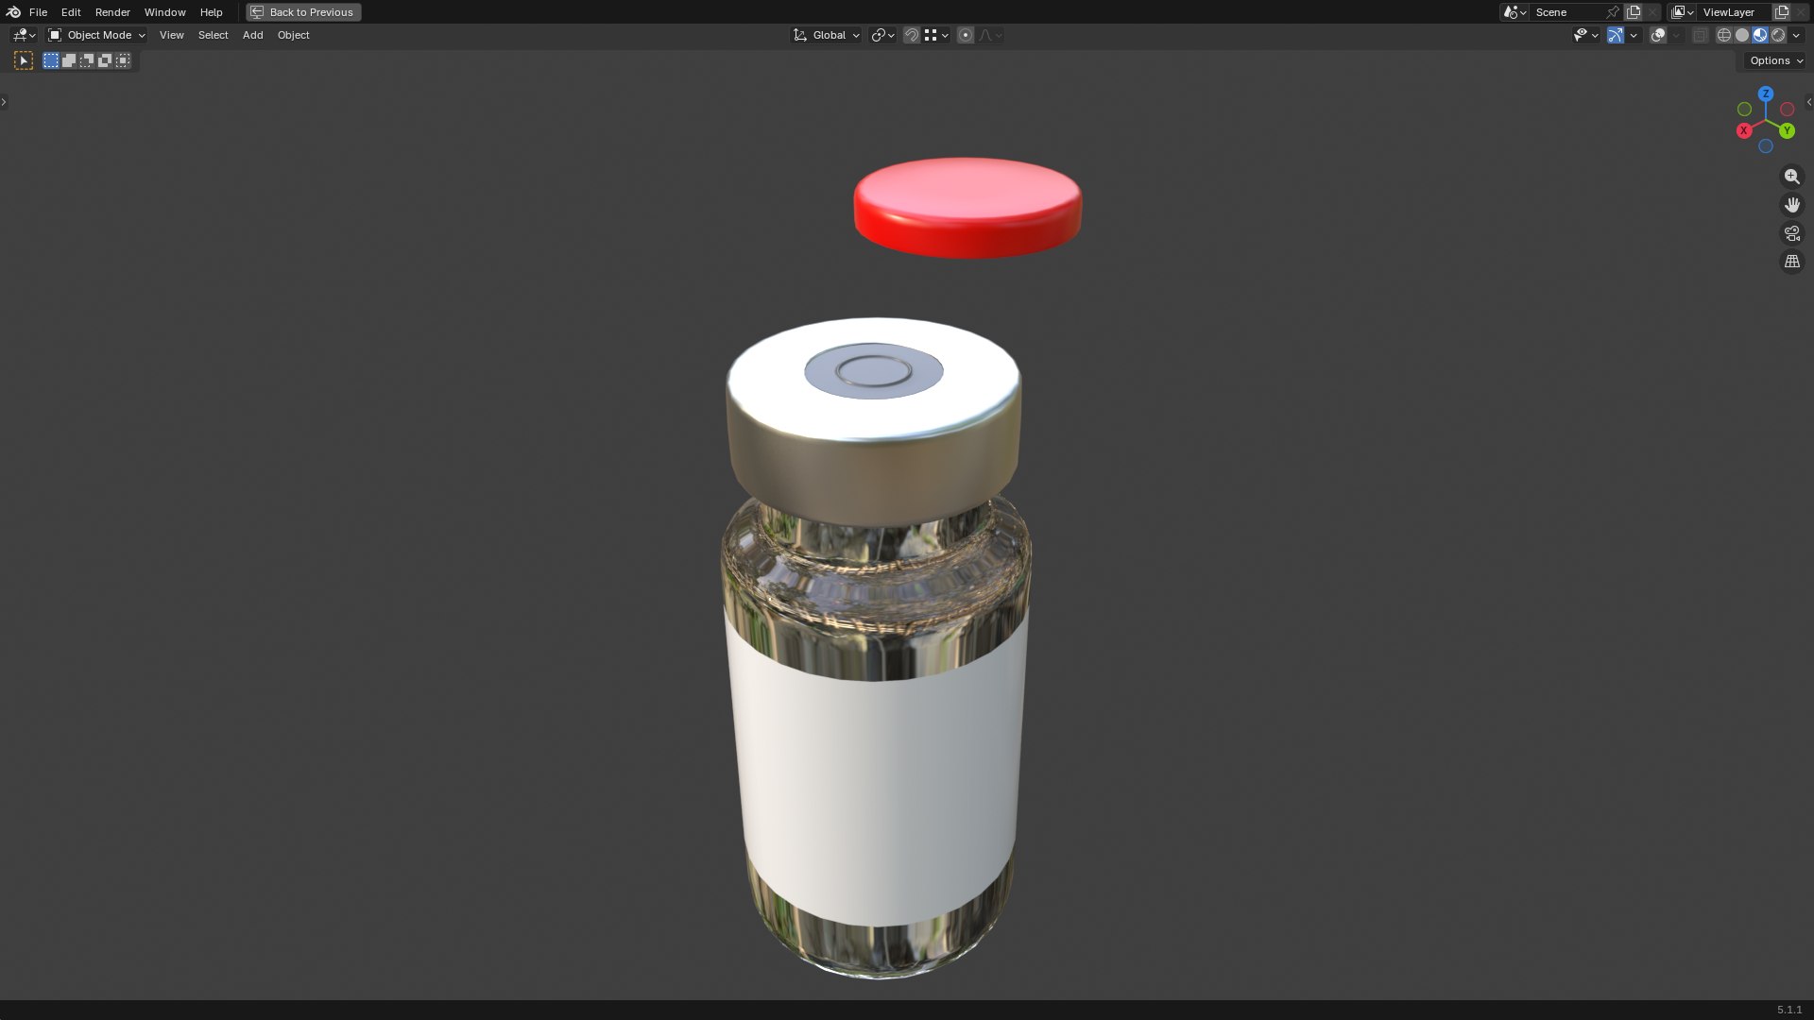Click the blue Z axis gizmo handle
The image size is (1814, 1020).
pos(1766,93)
